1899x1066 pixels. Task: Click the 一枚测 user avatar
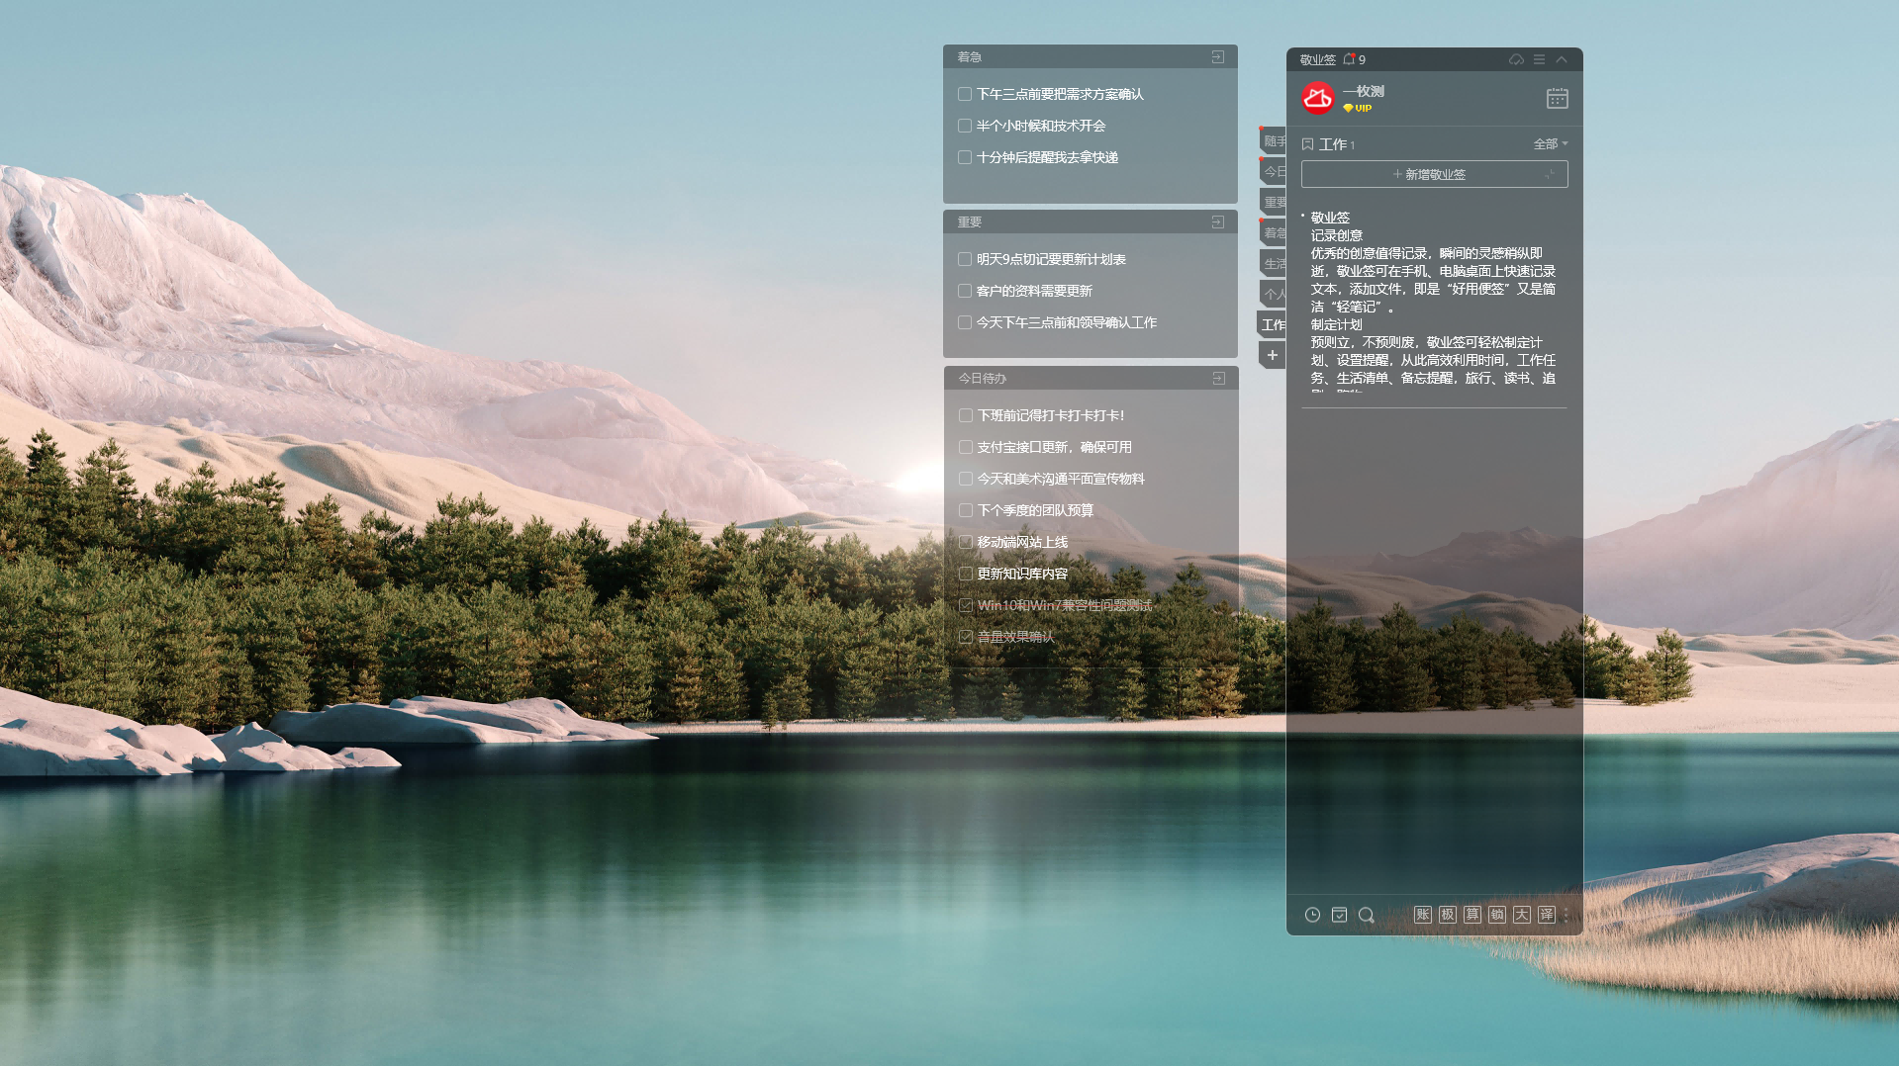click(1318, 98)
